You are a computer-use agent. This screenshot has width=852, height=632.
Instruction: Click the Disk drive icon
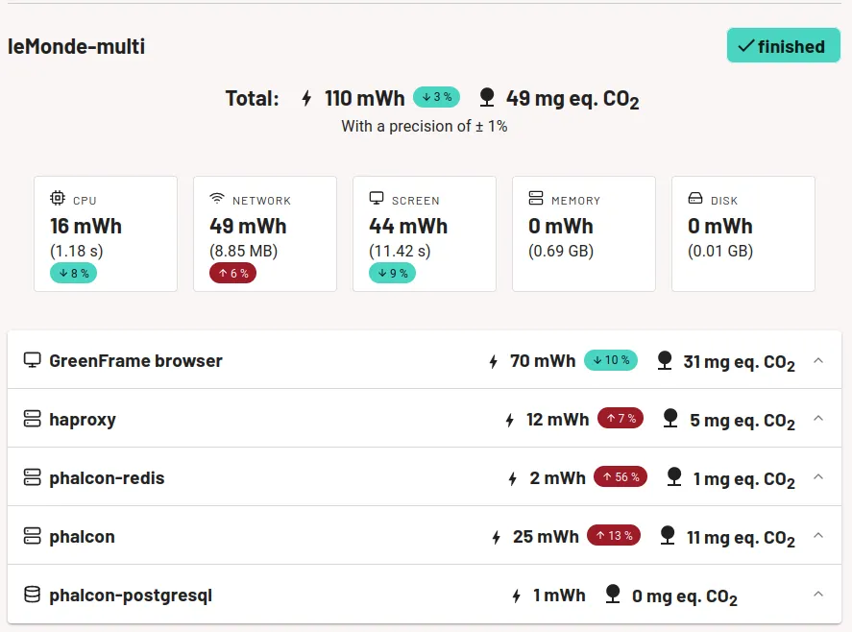tap(695, 199)
